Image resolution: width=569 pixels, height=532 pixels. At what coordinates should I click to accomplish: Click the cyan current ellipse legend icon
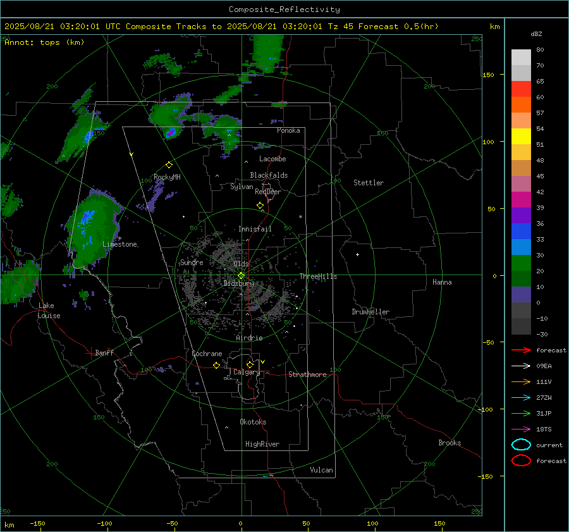point(521,445)
